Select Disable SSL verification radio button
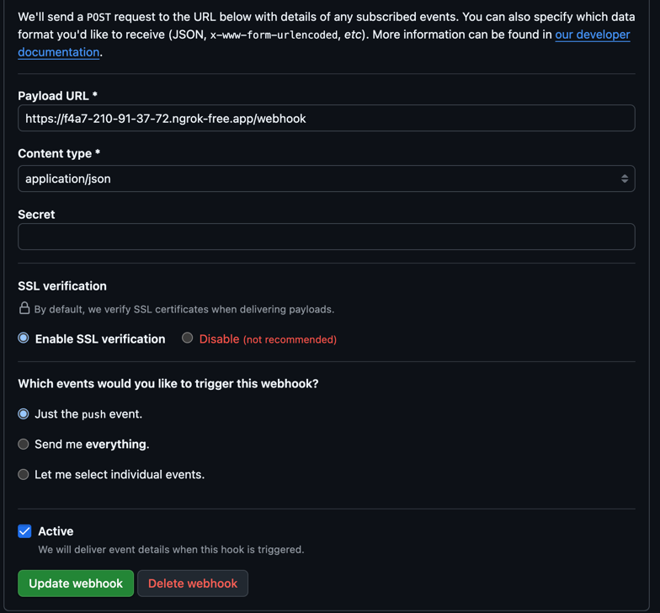 pyautogui.click(x=187, y=338)
